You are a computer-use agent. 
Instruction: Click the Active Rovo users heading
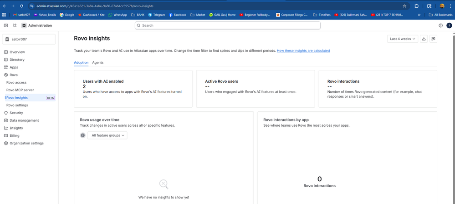pyautogui.click(x=221, y=81)
